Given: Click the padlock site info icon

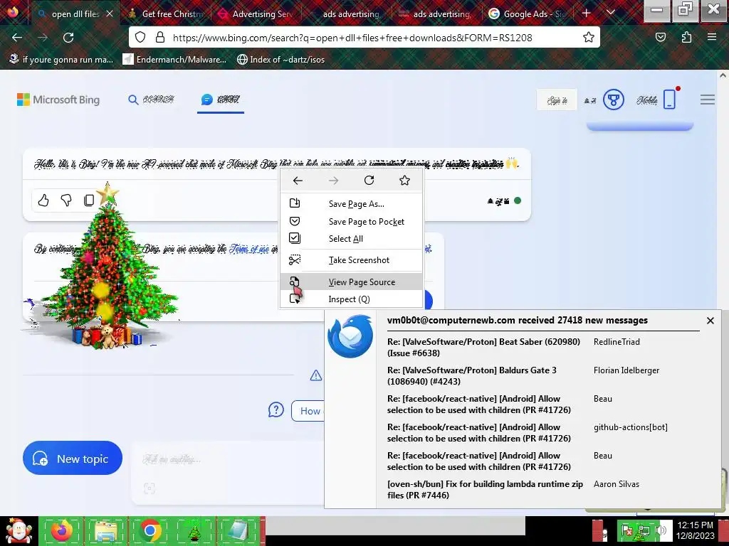Looking at the screenshot, I should pyautogui.click(x=160, y=38).
